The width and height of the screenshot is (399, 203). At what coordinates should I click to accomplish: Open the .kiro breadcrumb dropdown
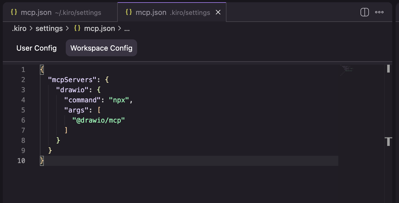pos(19,28)
